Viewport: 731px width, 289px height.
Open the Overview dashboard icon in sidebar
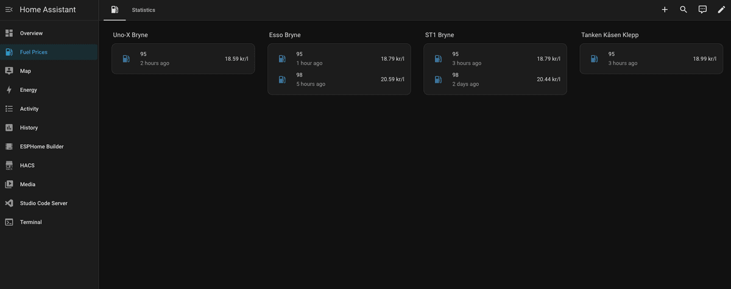point(9,33)
